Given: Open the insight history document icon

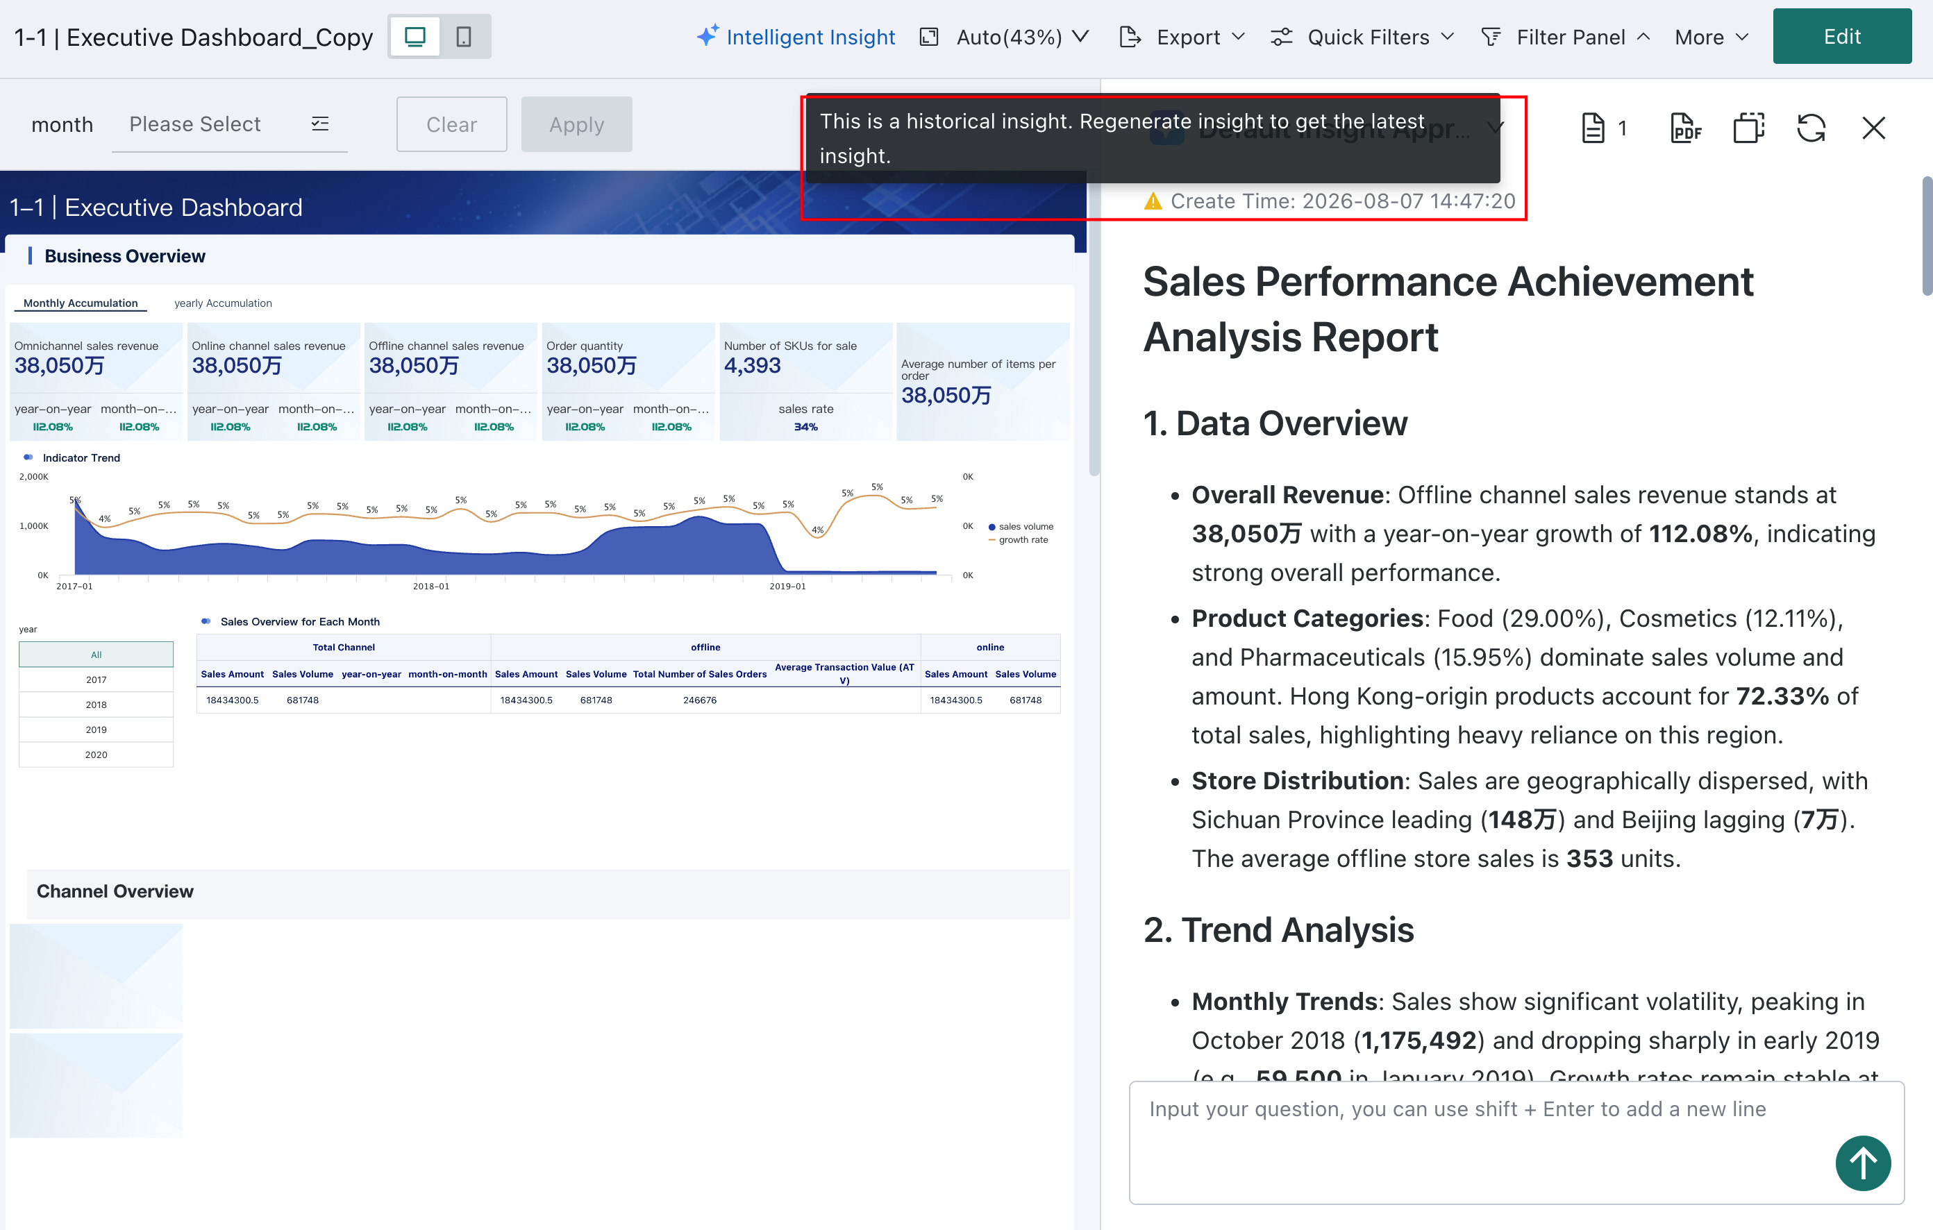Looking at the screenshot, I should [1593, 128].
